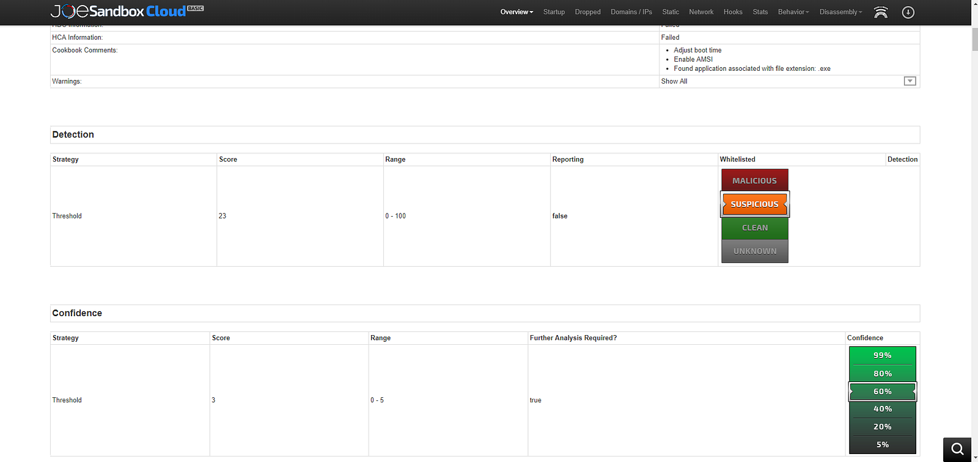Click the Detection section heading

pos(73,135)
